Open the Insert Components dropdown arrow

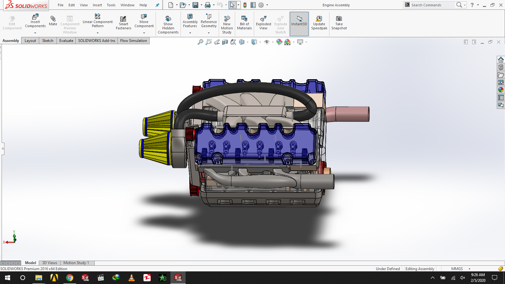35,33
